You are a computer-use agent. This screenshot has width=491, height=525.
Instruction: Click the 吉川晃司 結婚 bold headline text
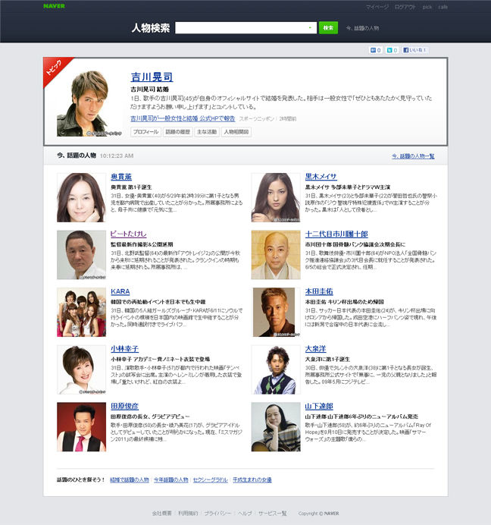(x=149, y=90)
